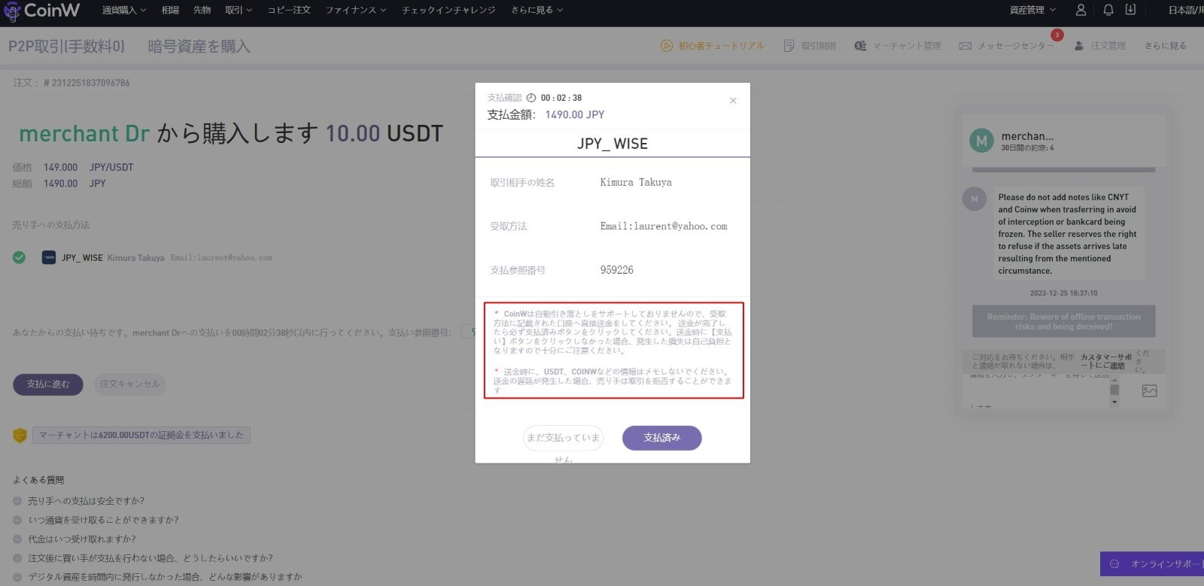Click the JPY_WISE payment logo icon
Viewport: 1204px width, 586px height.
click(49, 257)
